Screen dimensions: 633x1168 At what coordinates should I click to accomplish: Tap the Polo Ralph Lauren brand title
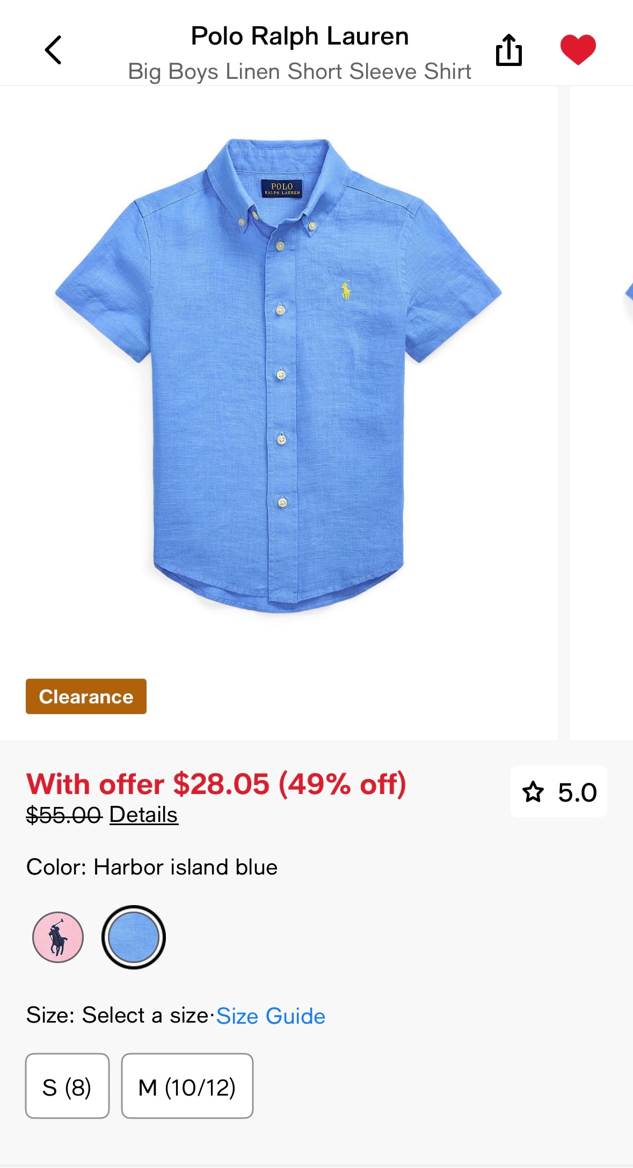point(300,36)
